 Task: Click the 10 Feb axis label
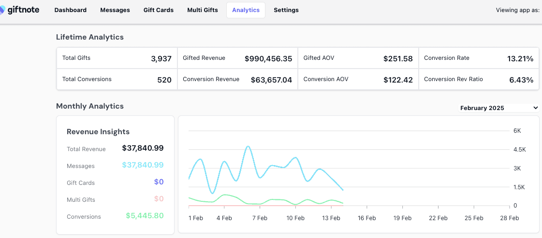(x=295, y=218)
